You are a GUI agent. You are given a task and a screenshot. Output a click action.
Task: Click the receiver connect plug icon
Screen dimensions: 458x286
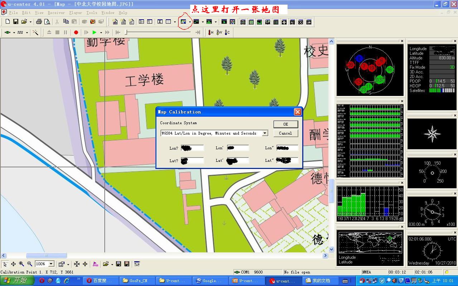[8, 32]
